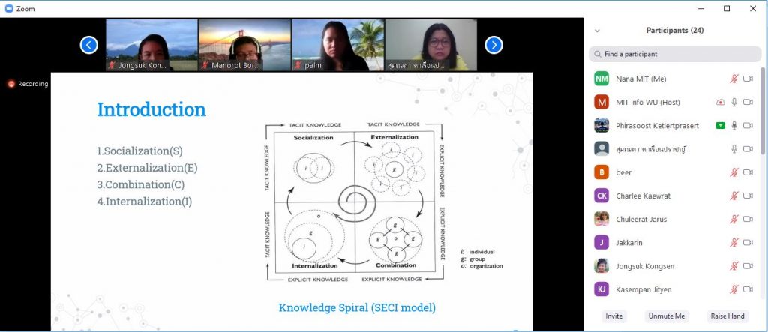Show previous video thumbnails with left arrow
The width and height of the screenshot is (768, 332).
point(89,45)
